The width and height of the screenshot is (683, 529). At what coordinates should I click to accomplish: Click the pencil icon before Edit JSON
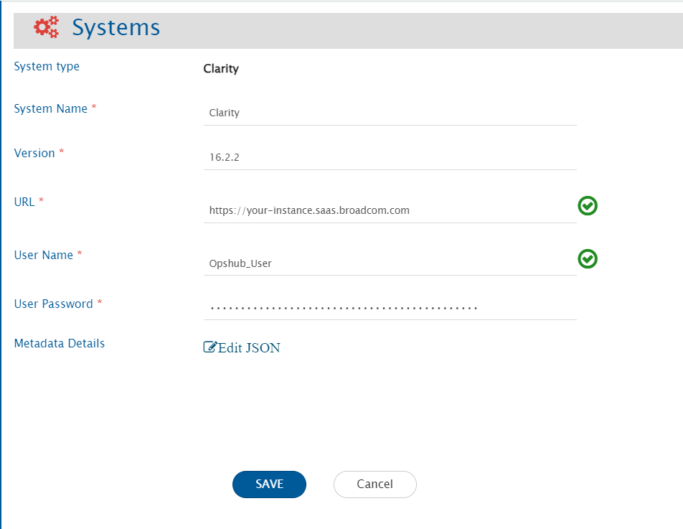click(209, 347)
